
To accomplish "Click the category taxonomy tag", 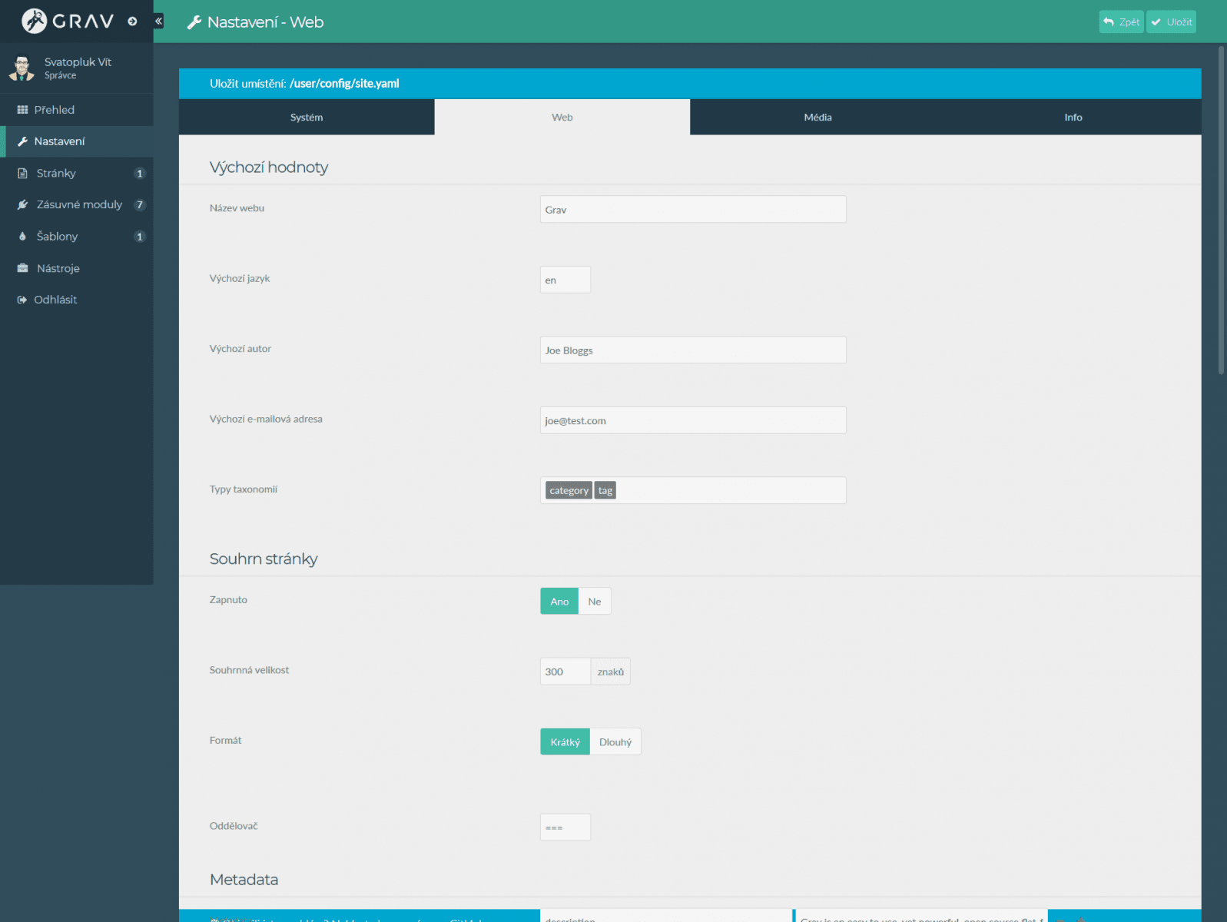I will 569,491.
